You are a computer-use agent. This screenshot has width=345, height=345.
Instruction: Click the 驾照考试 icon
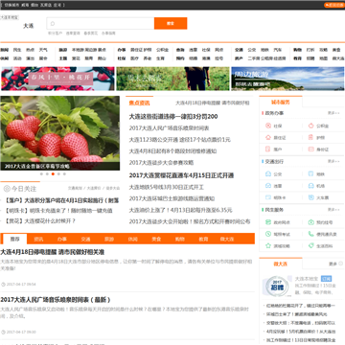pyautogui.click(x=268, y=234)
